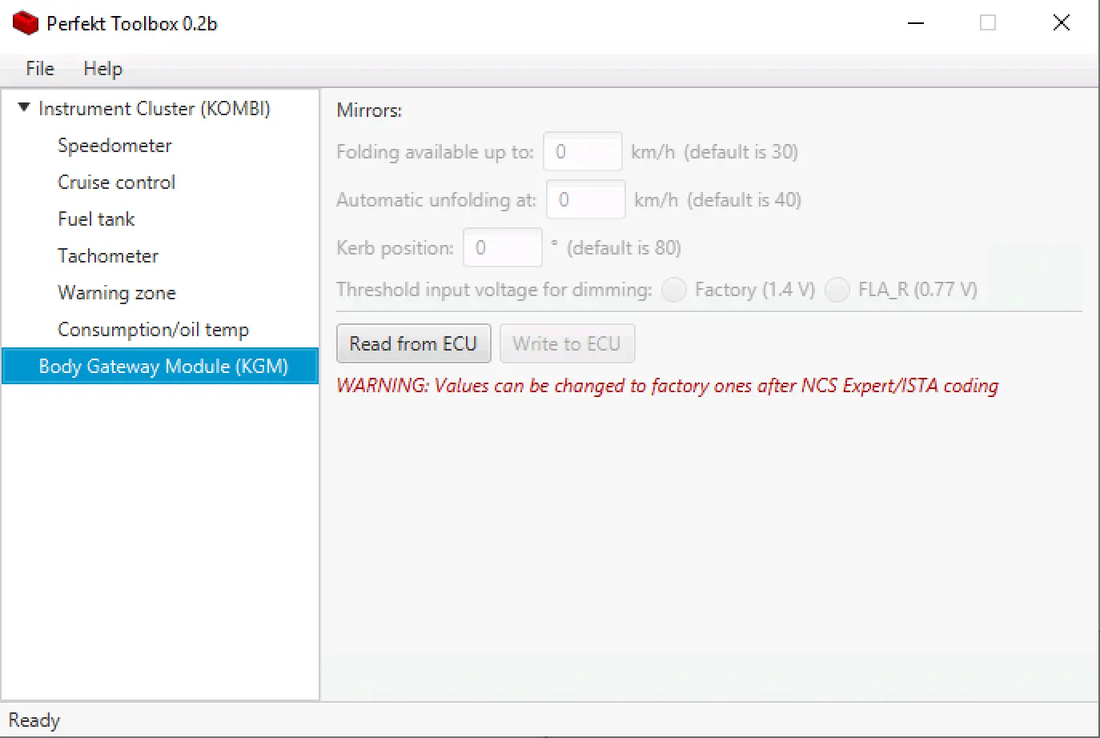Choose Consumption/oil temp in the tree
This screenshot has width=1100, height=738.
[x=153, y=330]
